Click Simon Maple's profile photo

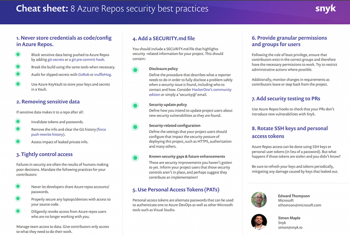(x=259, y=222)
